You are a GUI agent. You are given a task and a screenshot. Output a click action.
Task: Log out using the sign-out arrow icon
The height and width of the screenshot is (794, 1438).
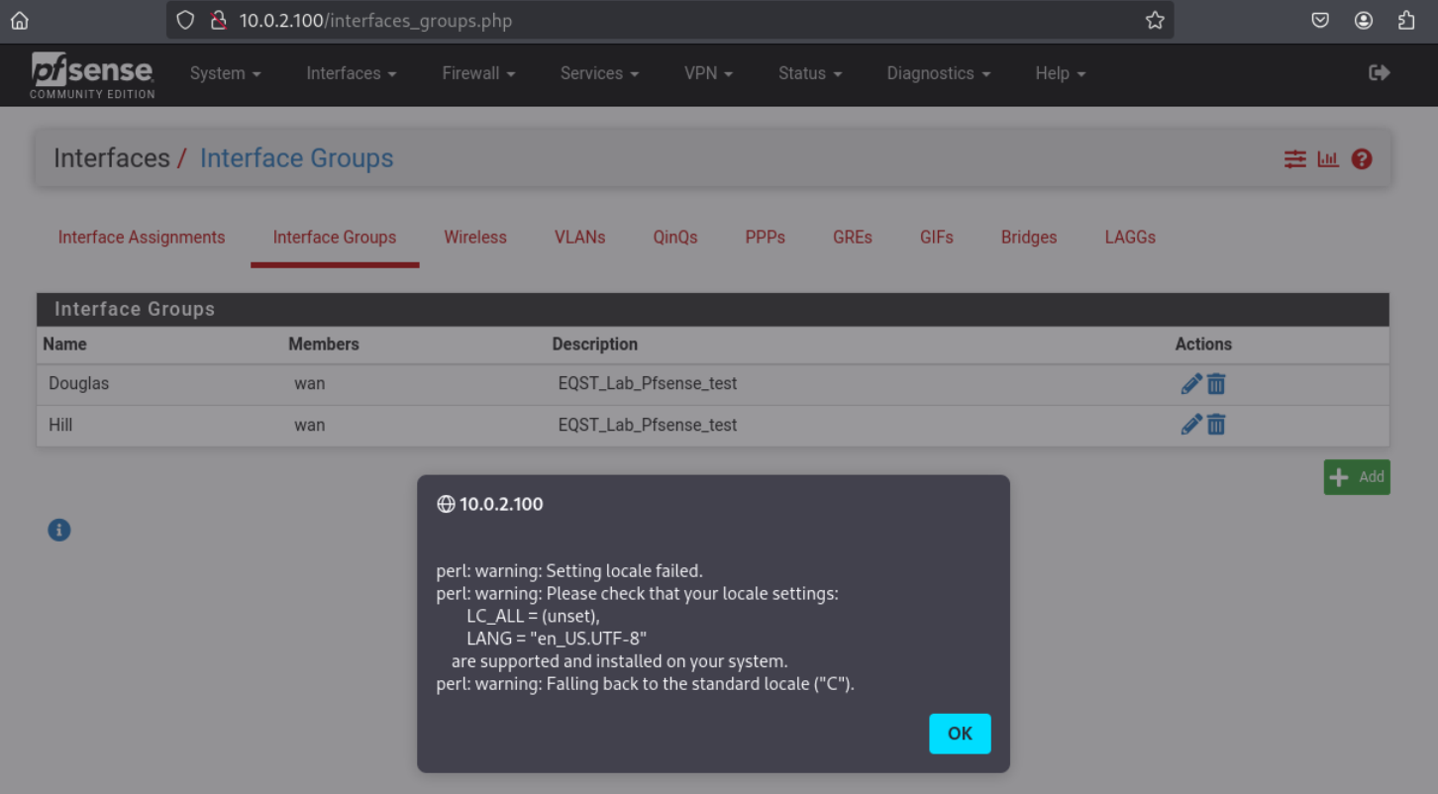point(1379,73)
